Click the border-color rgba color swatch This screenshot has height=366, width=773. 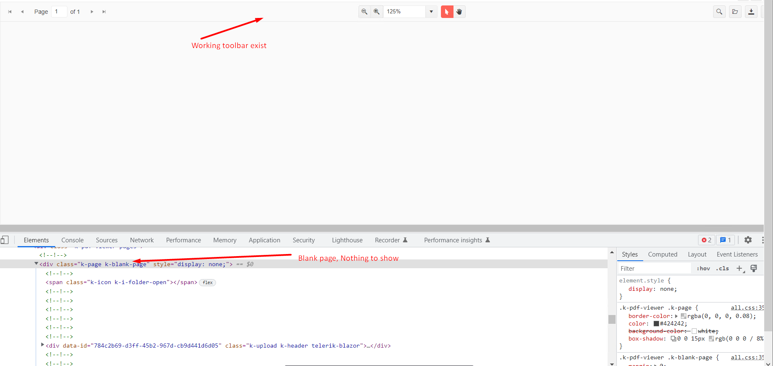[x=683, y=316]
